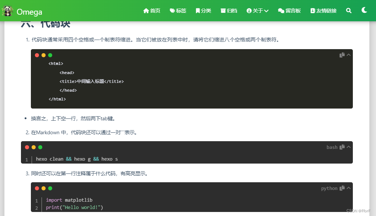Image resolution: width=376 pixels, height=216 pixels.
Task: Copy the bash code block
Action: click(342, 147)
